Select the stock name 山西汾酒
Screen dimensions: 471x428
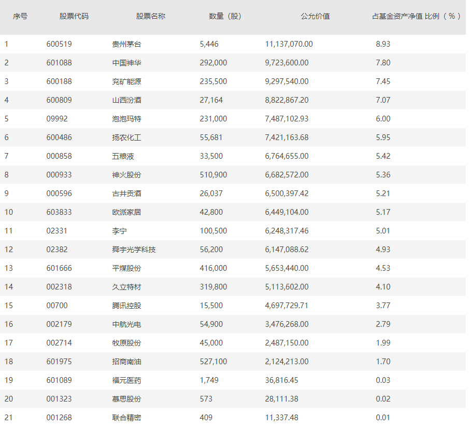click(126, 100)
